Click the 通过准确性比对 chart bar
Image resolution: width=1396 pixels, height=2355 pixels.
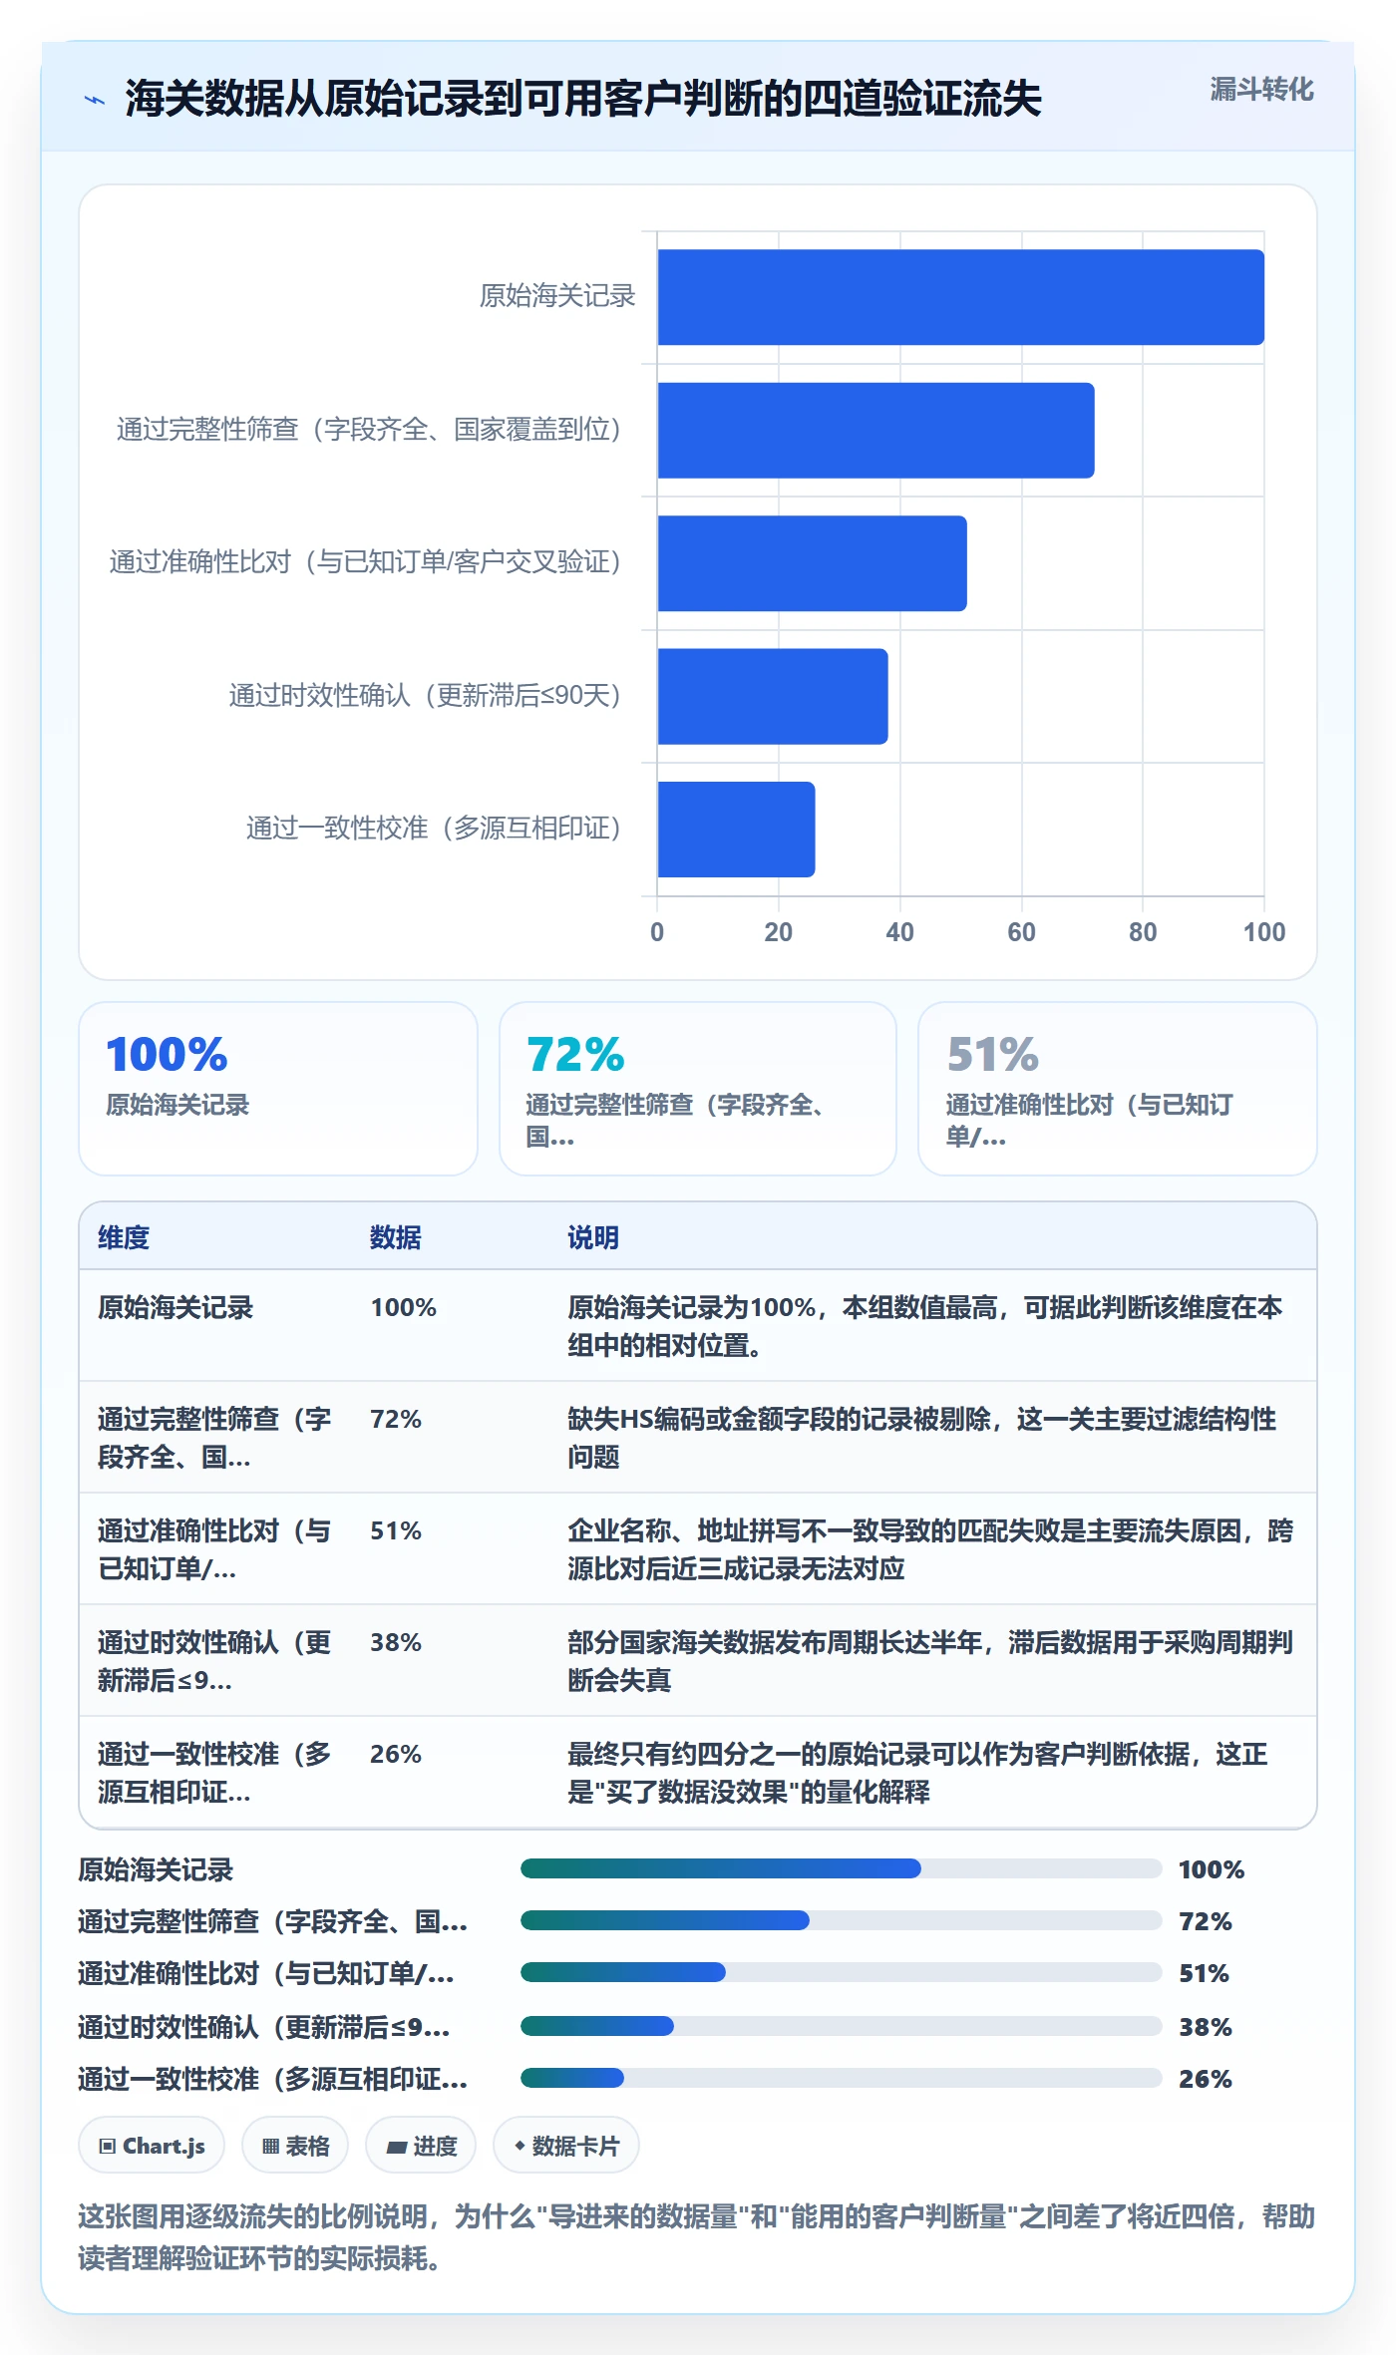click(x=812, y=563)
